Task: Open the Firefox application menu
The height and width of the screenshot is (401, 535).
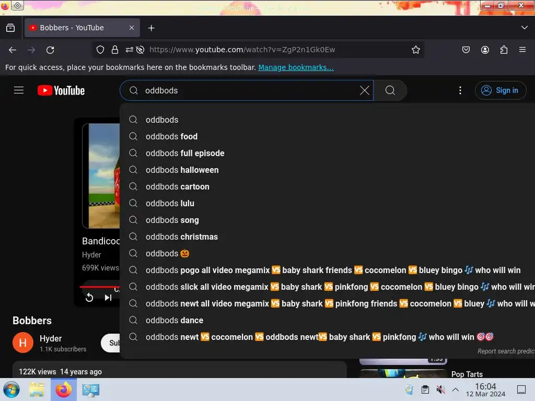Action: [x=522, y=50]
